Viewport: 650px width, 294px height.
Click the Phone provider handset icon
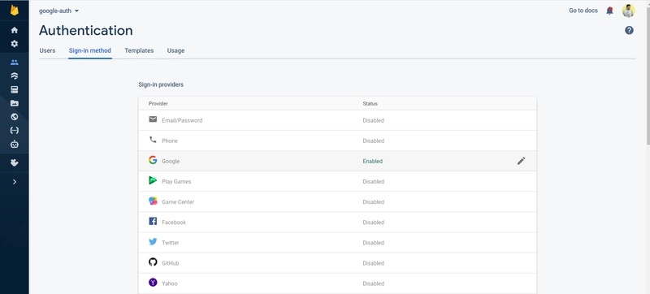[153, 140]
